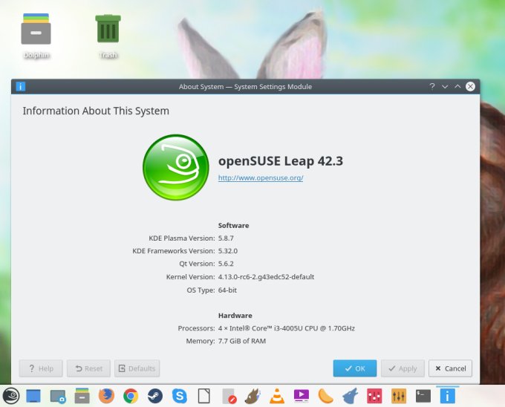The image size is (505, 407).
Task: Open Skype from the taskbar
Action: pos(180,396)
